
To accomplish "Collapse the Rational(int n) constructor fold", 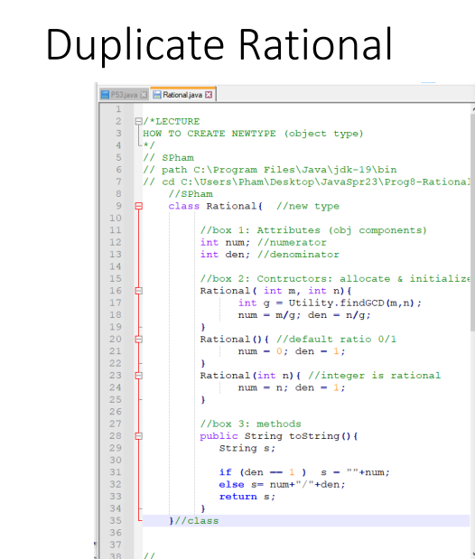I will pyautogui.click(x=139, y=376).
